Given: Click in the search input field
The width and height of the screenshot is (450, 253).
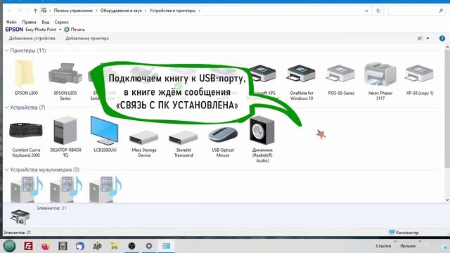Looking at the screenshot, I should click(x=413, y=11).
